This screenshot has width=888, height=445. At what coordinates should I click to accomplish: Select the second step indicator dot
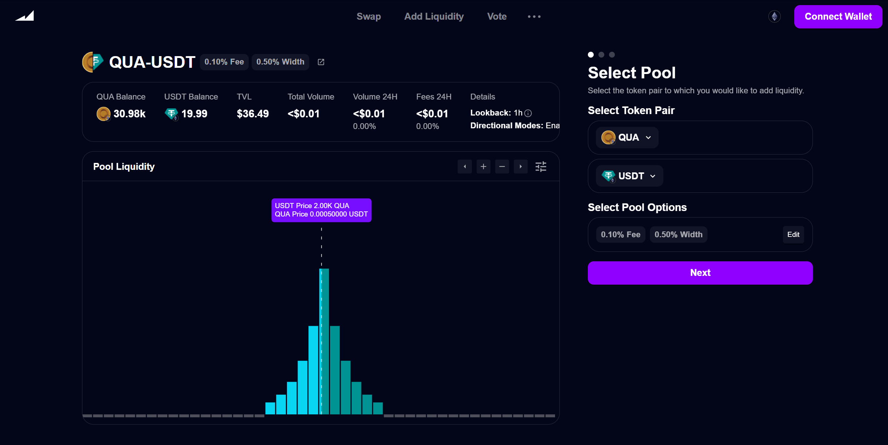(x=601, y=55)
